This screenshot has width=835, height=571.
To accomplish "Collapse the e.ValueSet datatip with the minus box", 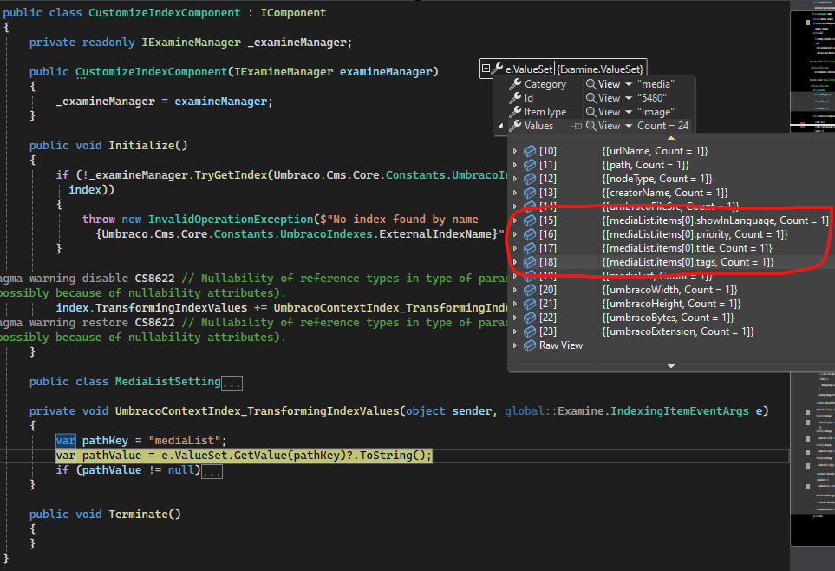I will (x=486, y=69).
